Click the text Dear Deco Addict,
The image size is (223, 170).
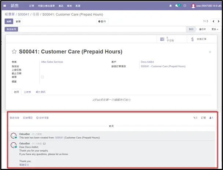coord(29,147)
